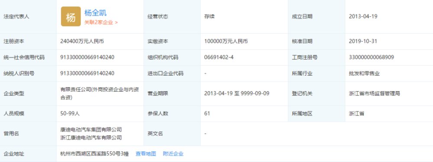Open 关联2家企业 related companies link
Screen dimensions: 433x162
pos(101,22)
